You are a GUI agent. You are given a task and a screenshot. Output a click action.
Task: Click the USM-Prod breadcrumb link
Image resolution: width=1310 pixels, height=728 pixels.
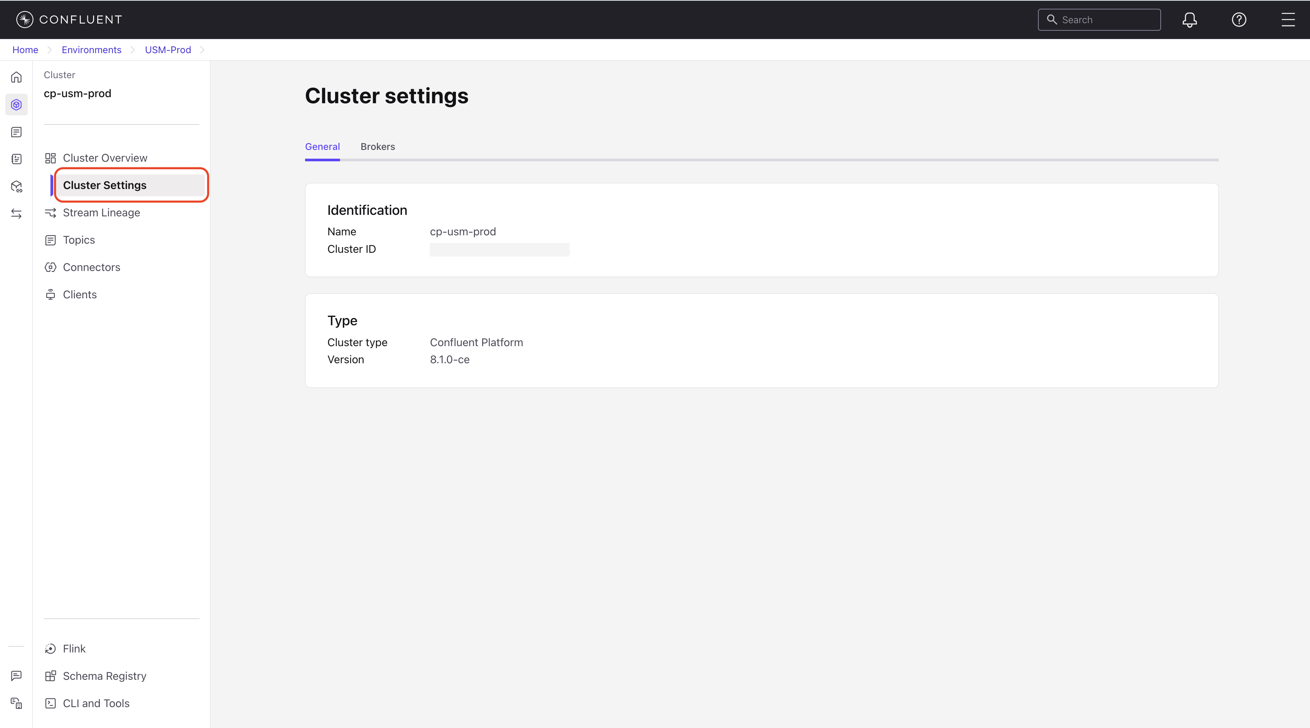pos(168,50)
